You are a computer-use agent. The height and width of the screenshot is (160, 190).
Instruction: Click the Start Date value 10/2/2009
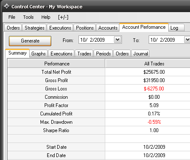(154, 147)
